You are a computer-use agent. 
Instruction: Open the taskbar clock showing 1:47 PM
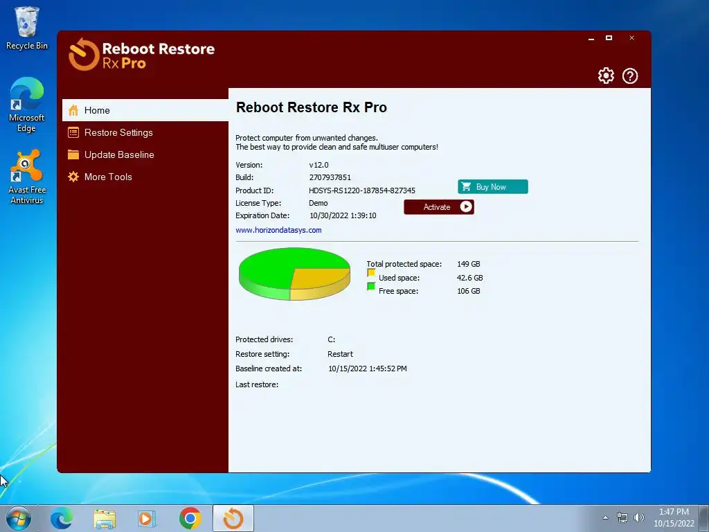[x=674, y=517]
